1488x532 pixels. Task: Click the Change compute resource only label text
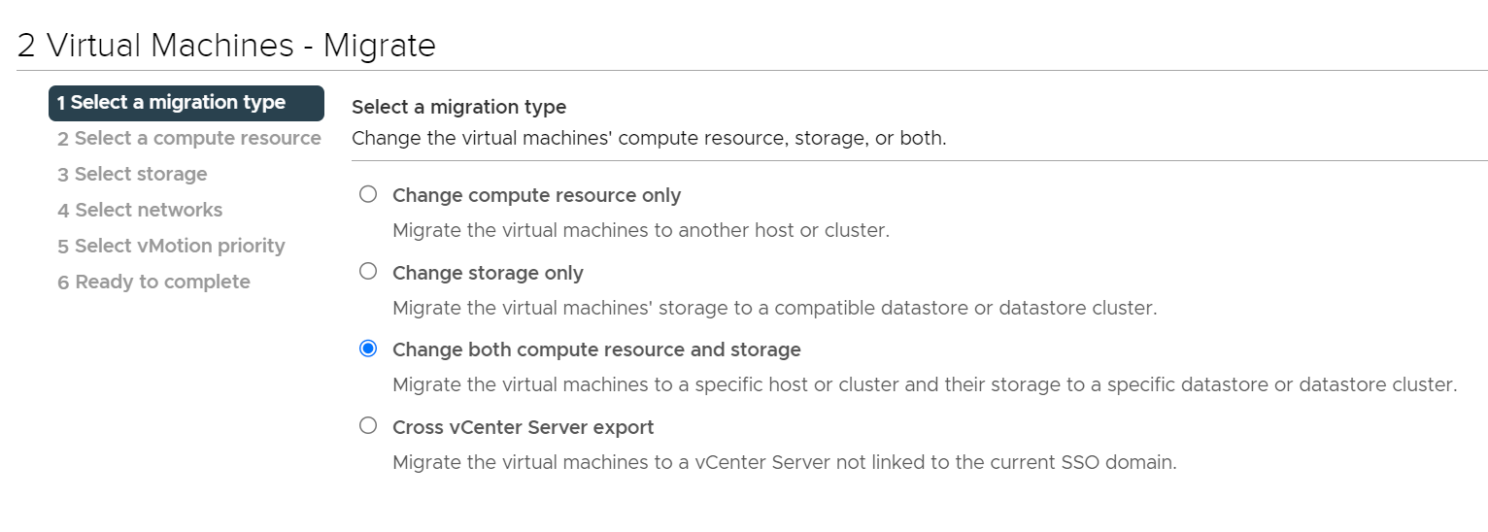point(536,195)
